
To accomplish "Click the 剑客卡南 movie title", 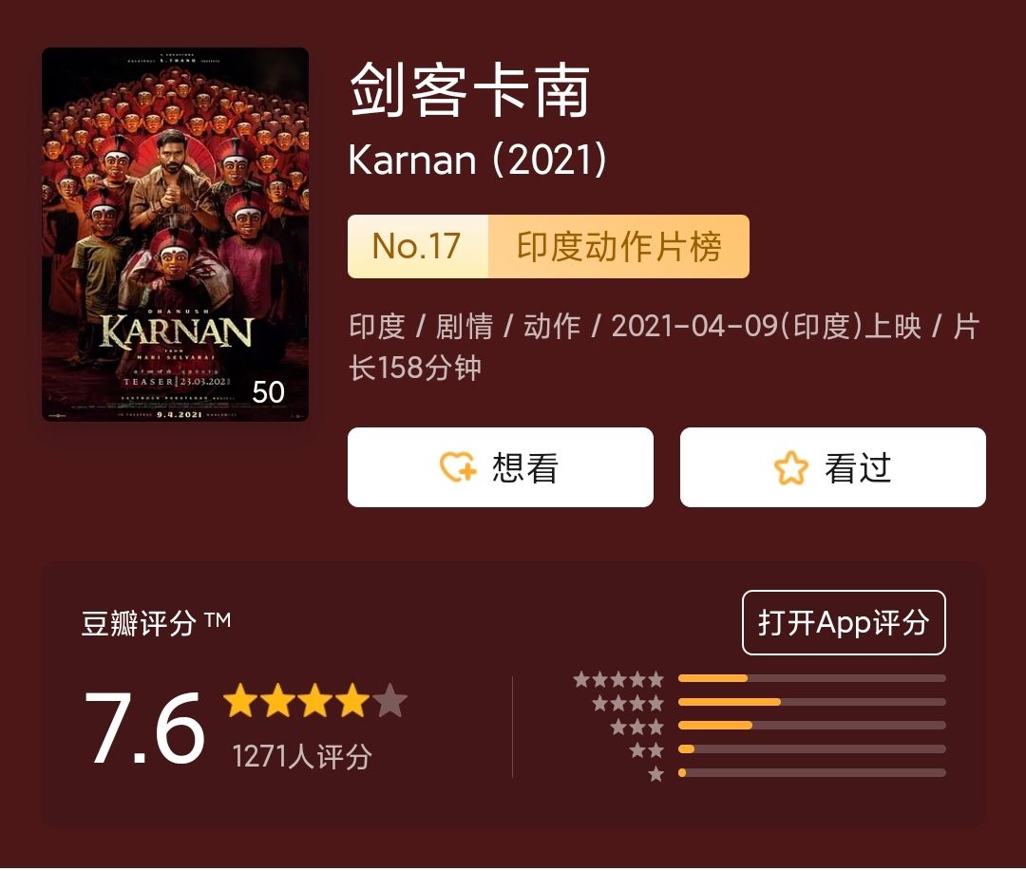I will click(x=470, y=91).
